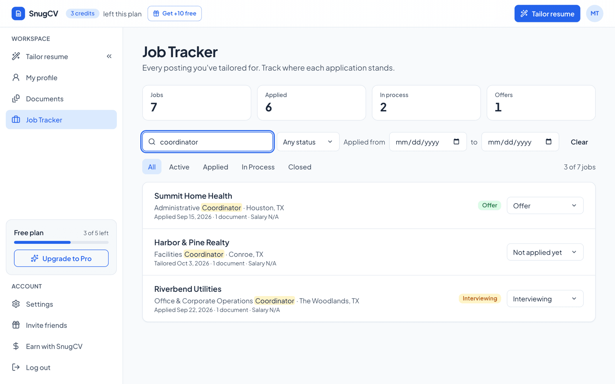Switch to the Applied tab
This screenshot has width=615, height=384.
coord(215,167)
